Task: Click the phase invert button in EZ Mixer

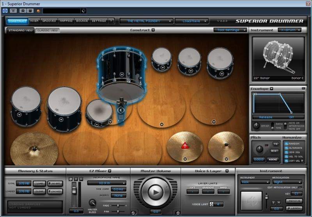Action: (71, 179)
